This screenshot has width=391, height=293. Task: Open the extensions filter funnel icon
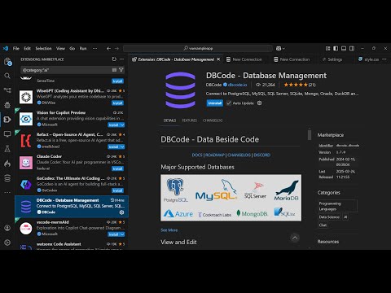(x=121, y=70)
